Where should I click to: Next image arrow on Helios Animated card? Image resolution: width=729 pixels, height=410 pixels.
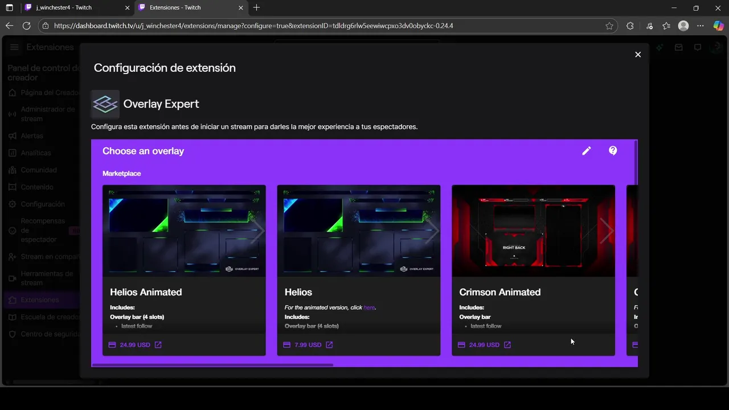(x=257, y=231)
